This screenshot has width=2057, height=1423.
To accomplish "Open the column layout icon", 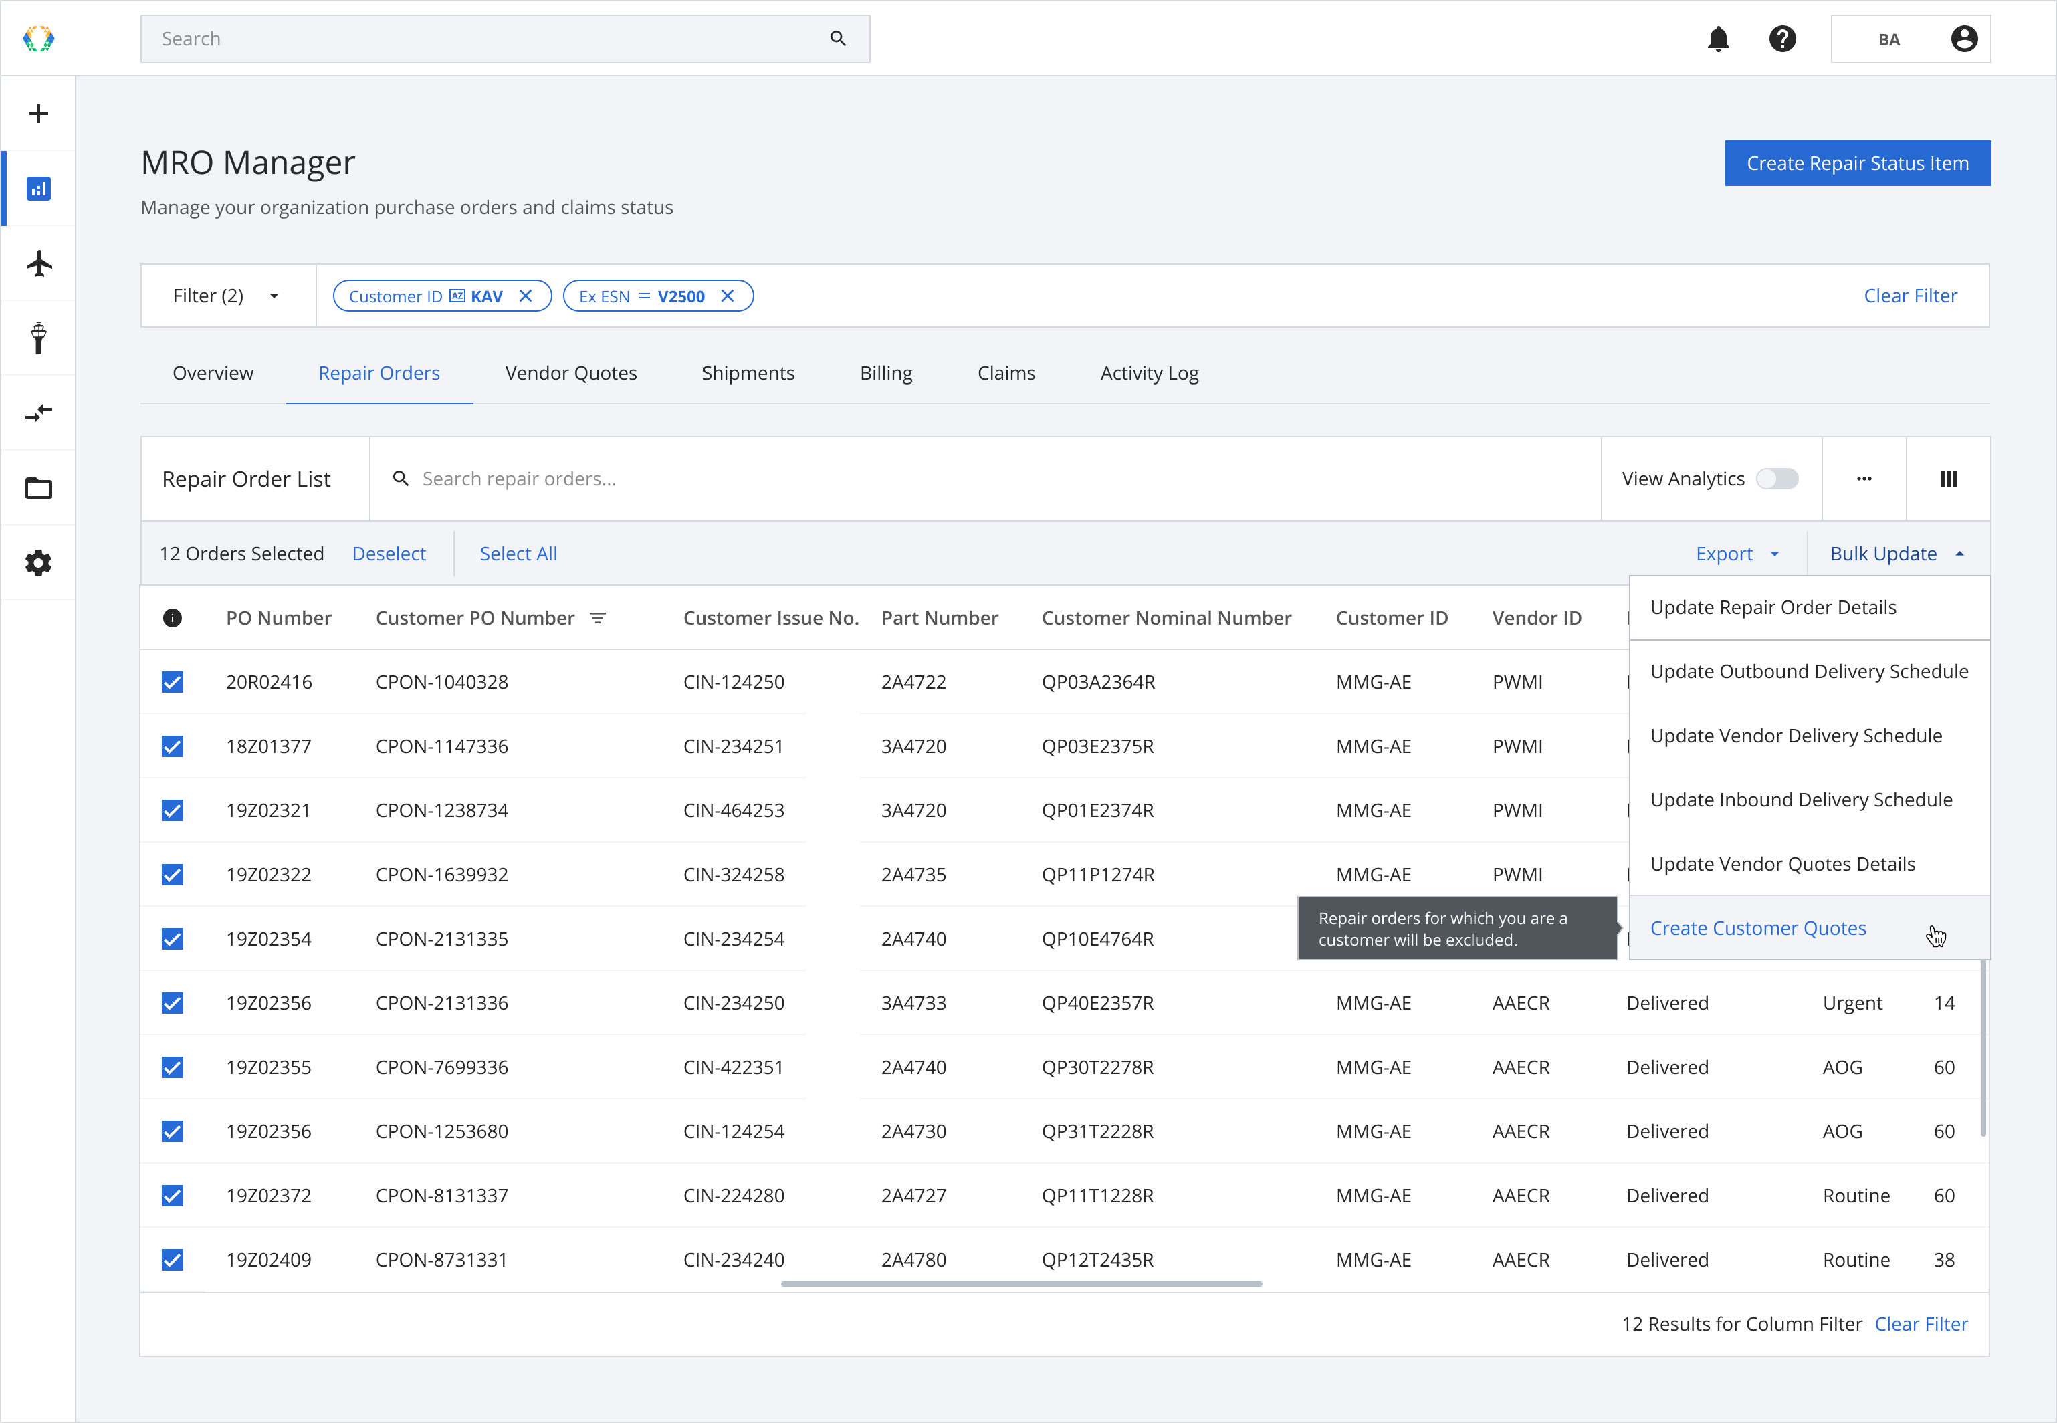I will (x=1948, y=479).
